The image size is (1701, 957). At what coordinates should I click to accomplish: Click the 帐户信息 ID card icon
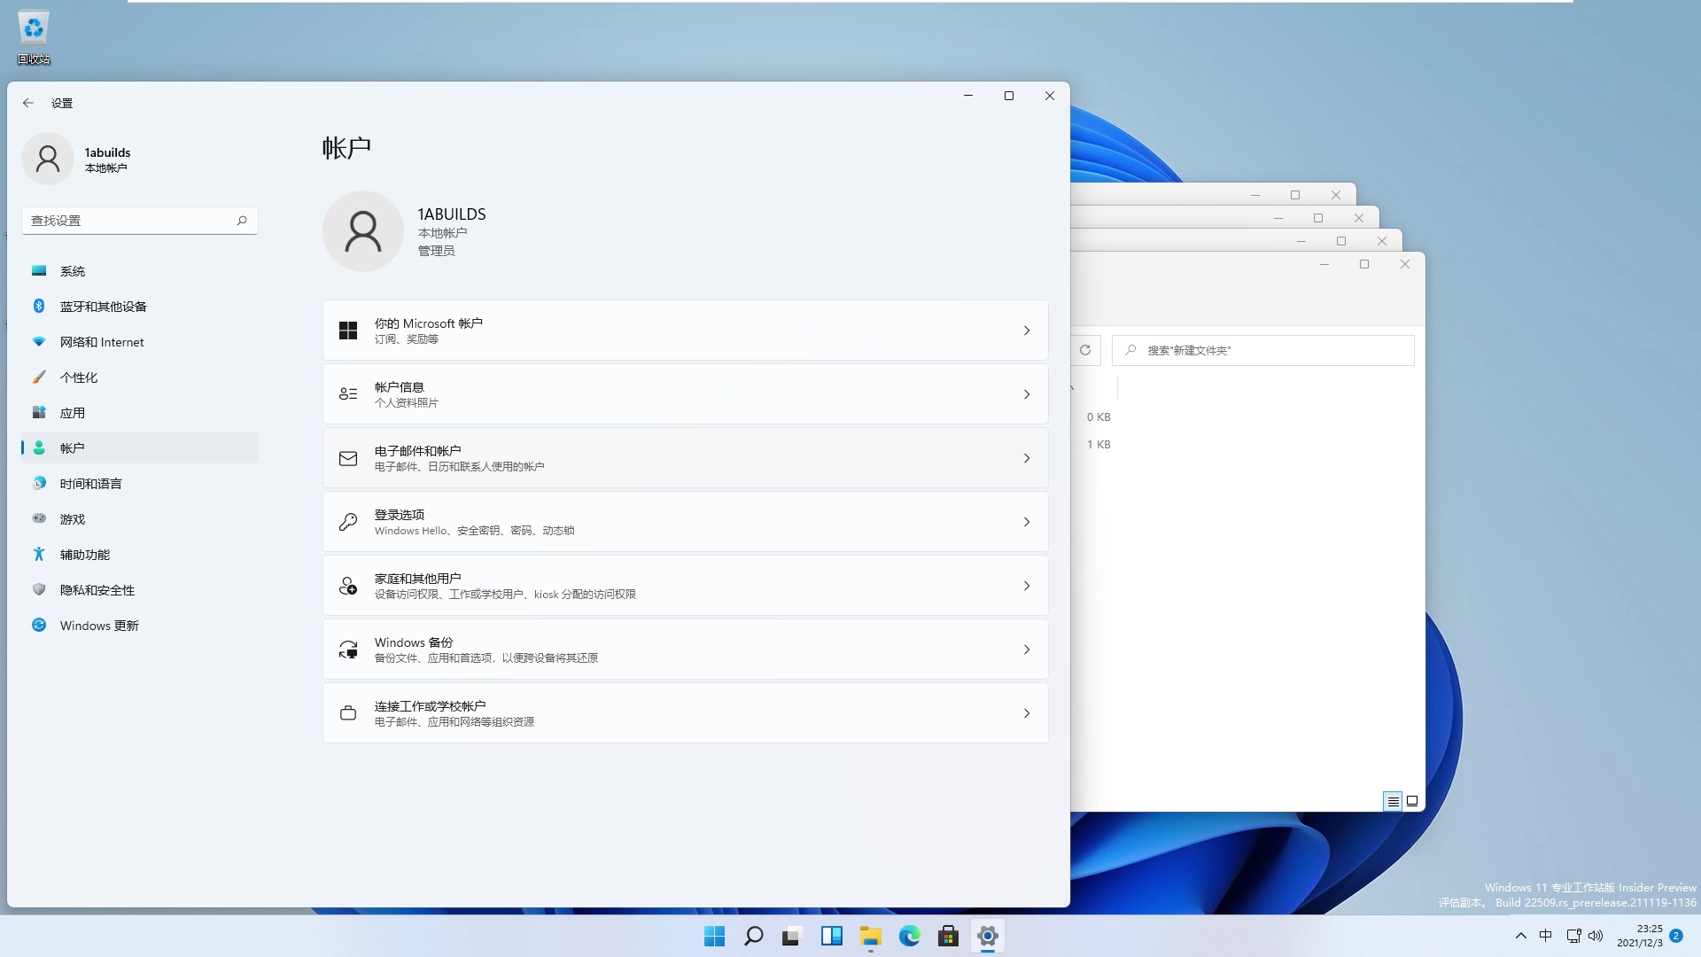[x=348, y=394]
